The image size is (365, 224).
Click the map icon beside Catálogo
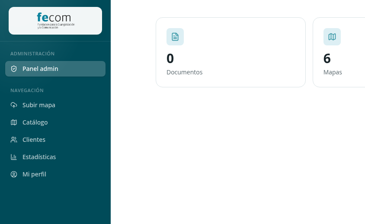(x=14, y=122)
